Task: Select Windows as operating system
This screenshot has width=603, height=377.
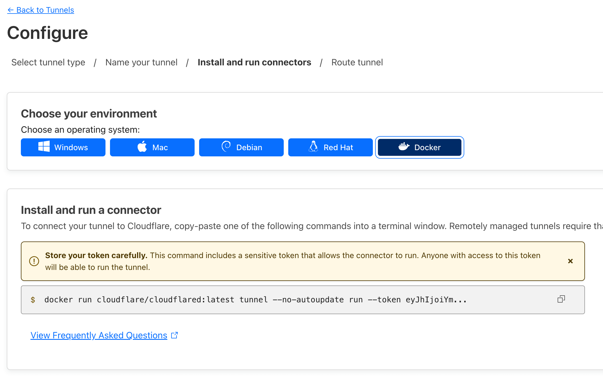Action: coord(63,147)
